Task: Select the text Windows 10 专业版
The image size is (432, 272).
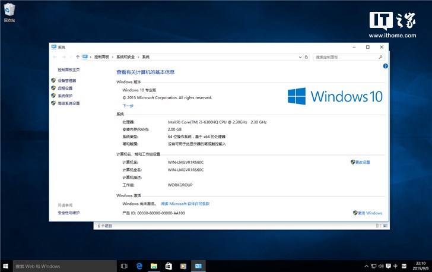Action: click(139, 90)
